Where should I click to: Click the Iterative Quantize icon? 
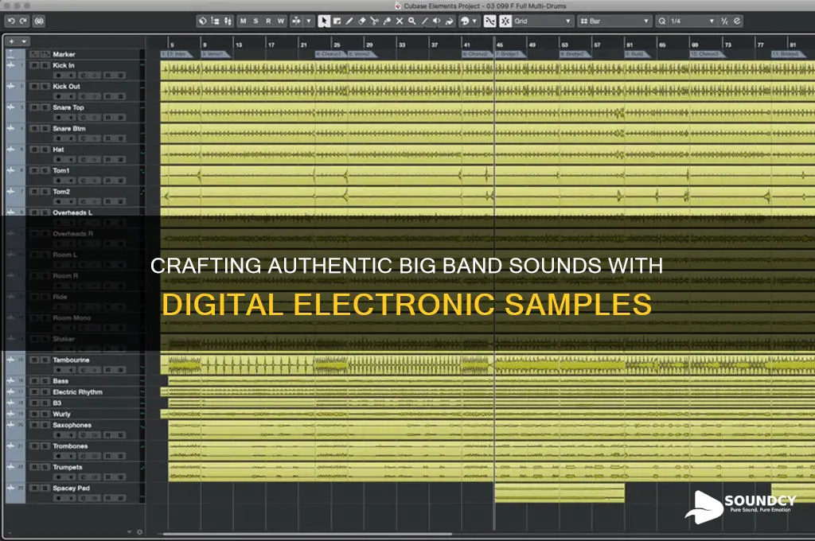(724, 21)
